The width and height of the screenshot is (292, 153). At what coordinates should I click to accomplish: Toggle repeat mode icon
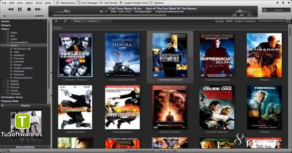coord(234,15)
